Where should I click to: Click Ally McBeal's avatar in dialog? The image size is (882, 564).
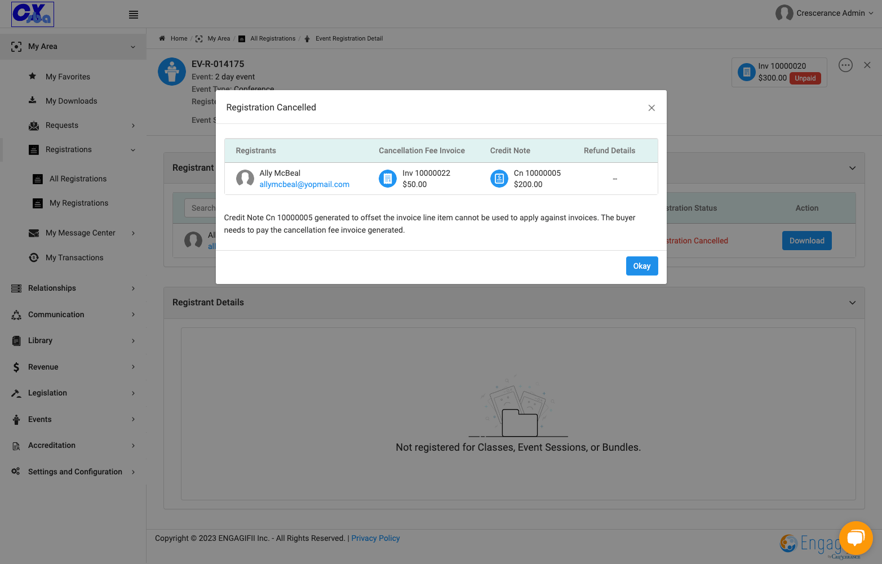(x=245, y=179)
